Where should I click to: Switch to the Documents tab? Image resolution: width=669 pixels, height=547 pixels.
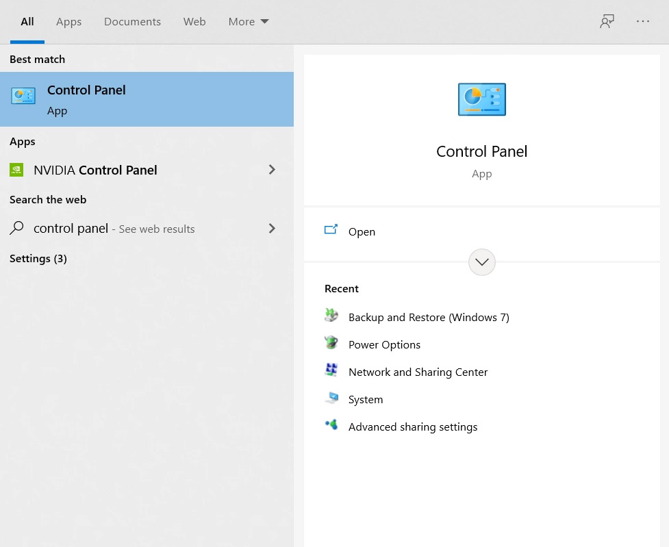point(132,22)
